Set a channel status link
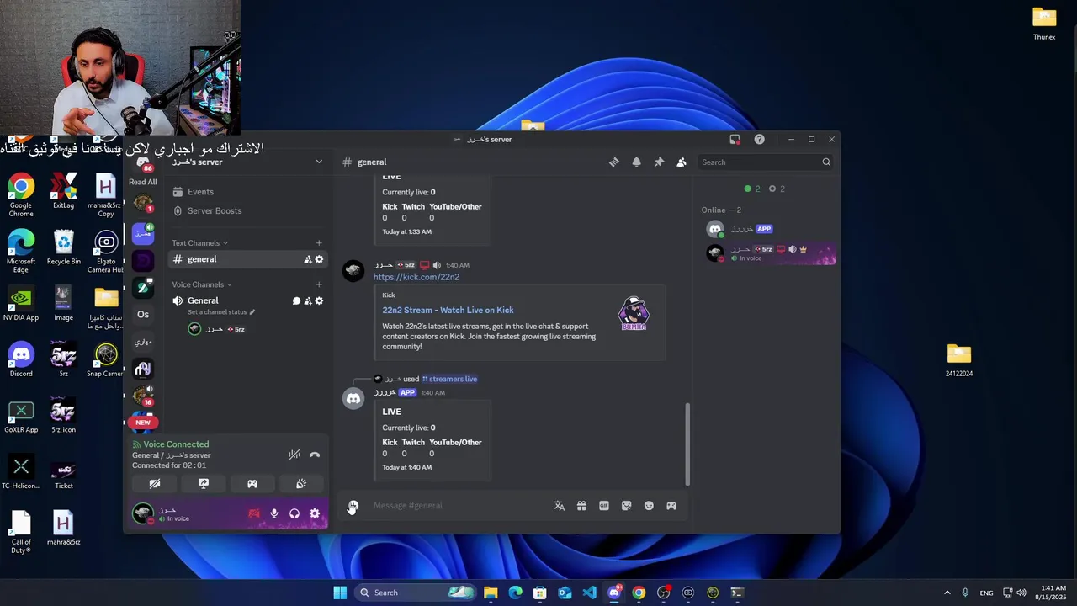This screenshot has height=606, width=1077. (x=221, y=312)
